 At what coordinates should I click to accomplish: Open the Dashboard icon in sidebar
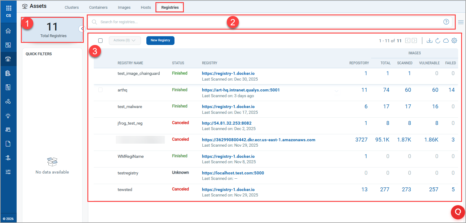click(8, 45)
